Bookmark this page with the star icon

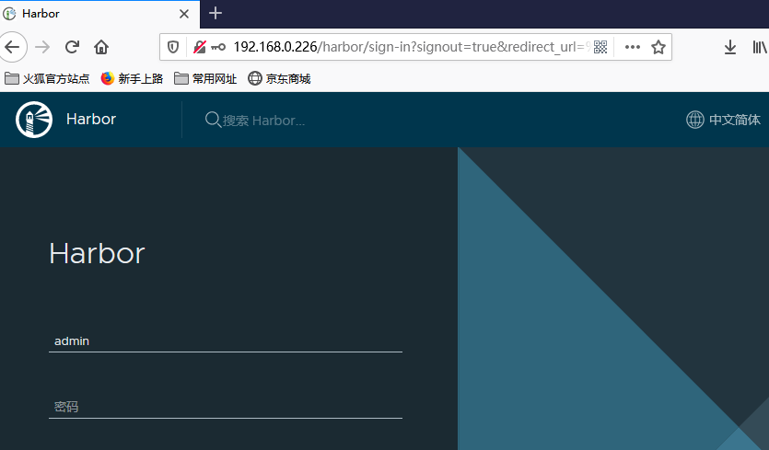(x=658, y=47)
